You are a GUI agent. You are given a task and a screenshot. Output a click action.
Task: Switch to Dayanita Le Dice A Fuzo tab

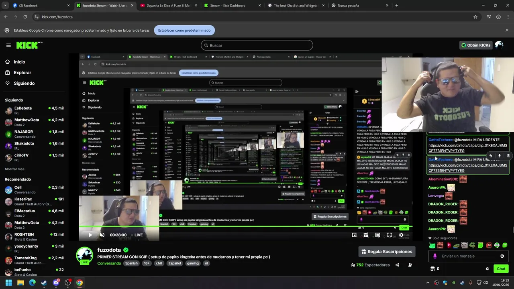(x=169, y=6)
